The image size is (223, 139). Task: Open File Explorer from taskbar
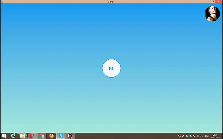click(23, 136)
